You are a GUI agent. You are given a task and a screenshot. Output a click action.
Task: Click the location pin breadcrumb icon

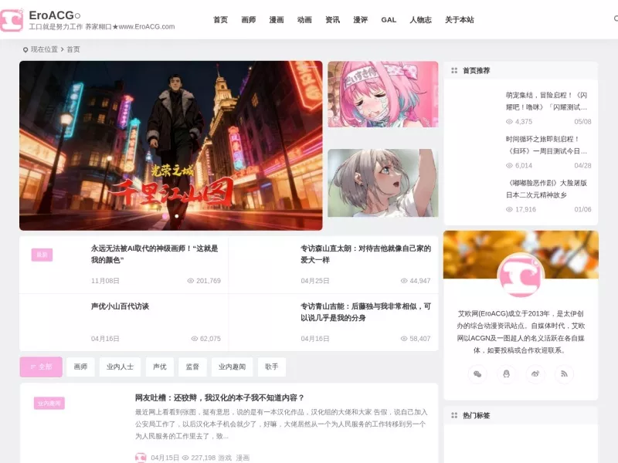point(25,49)
